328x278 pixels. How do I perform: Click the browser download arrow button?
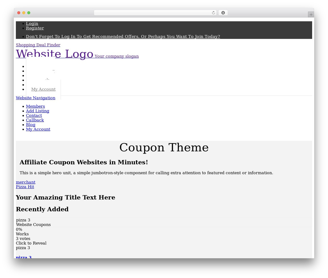point(223,13)
